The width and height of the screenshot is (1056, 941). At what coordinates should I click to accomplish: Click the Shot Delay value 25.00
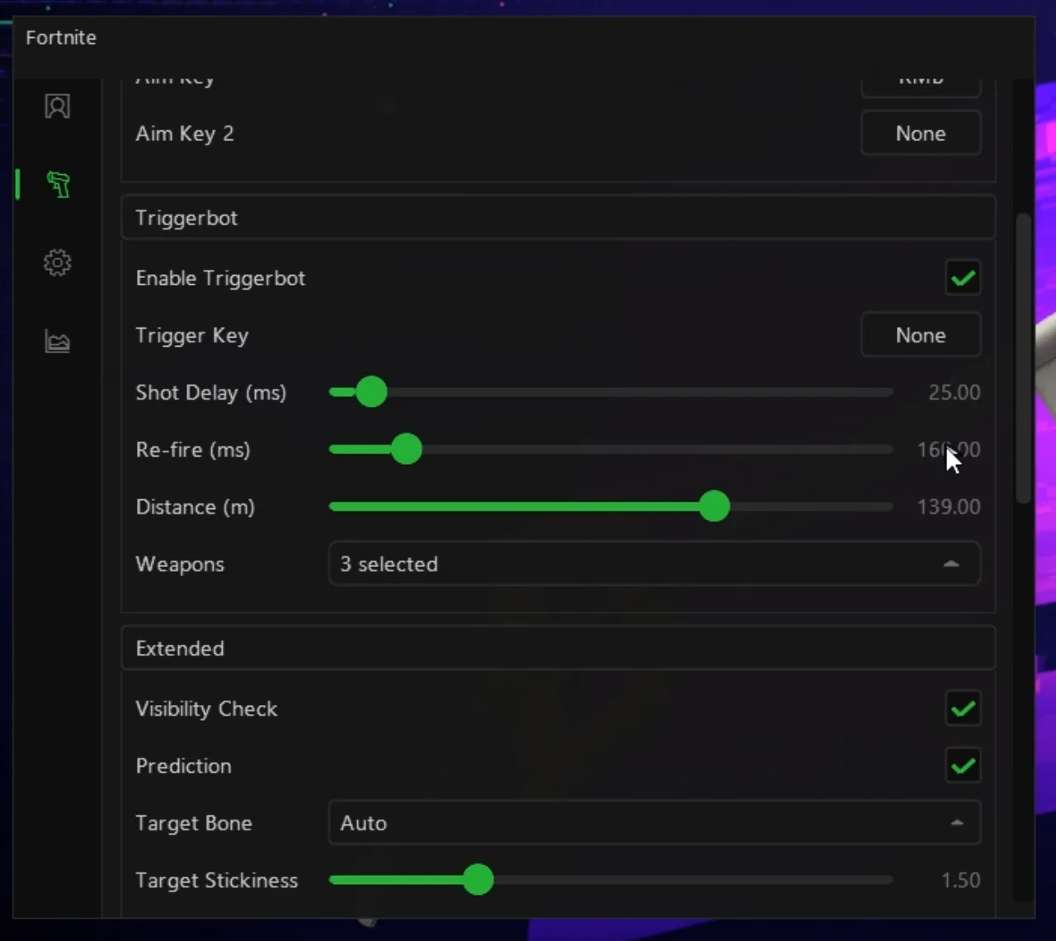click(x=954, y=392)
